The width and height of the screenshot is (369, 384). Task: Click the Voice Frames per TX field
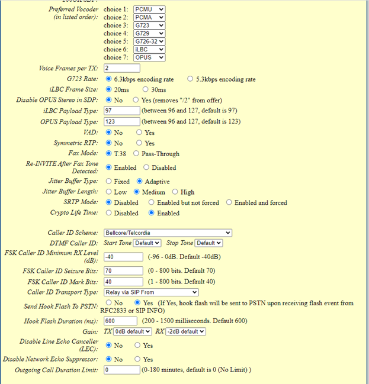(122, 68)
